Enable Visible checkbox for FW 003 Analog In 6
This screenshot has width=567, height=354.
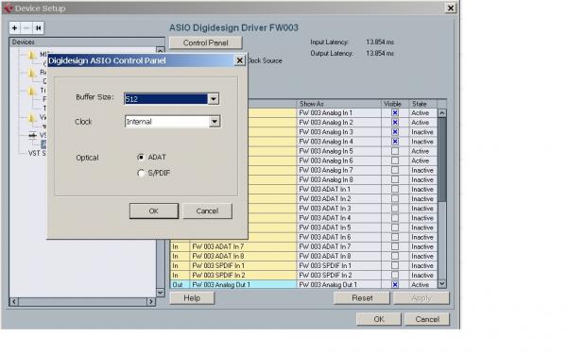coord(395,160)
